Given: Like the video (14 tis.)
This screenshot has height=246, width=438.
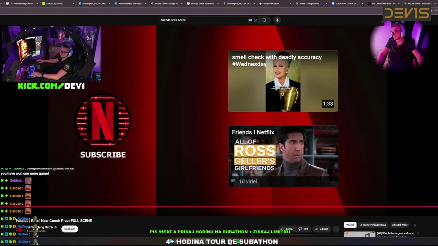Looking at the screenshot, I should pos(287,229).
